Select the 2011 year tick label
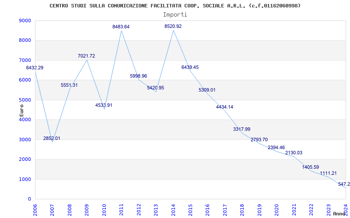 122,210
